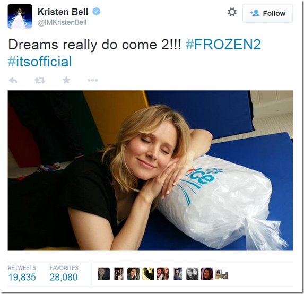Follow Kristen Bell's account

[x=267, y=13]
